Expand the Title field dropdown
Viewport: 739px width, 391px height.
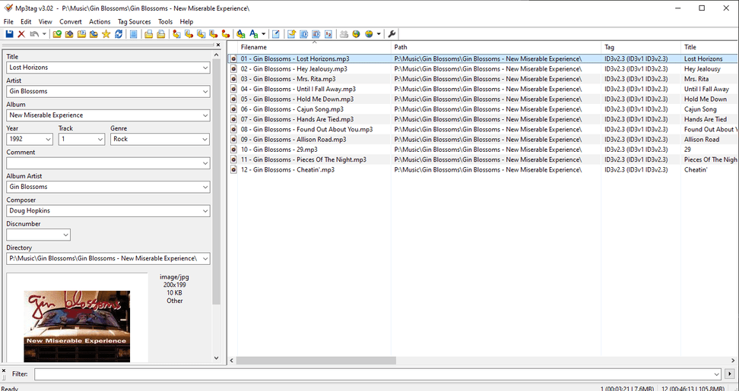205,68
